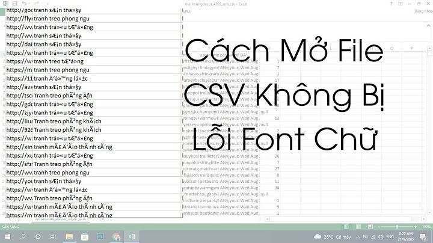This screenshot has height=243, width=433.
Task: Click the zoom slider handle in status bar
Action: tap(397, 227)
